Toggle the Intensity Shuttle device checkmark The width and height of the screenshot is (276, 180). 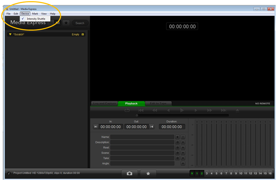[x=36, y=19]
